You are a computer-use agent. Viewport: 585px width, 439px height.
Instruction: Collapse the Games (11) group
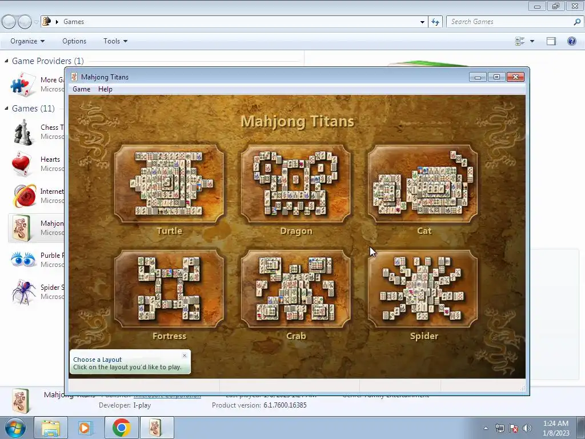tap(6, 108)
